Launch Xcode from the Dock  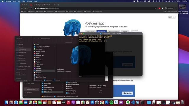[x=107, y=102]
